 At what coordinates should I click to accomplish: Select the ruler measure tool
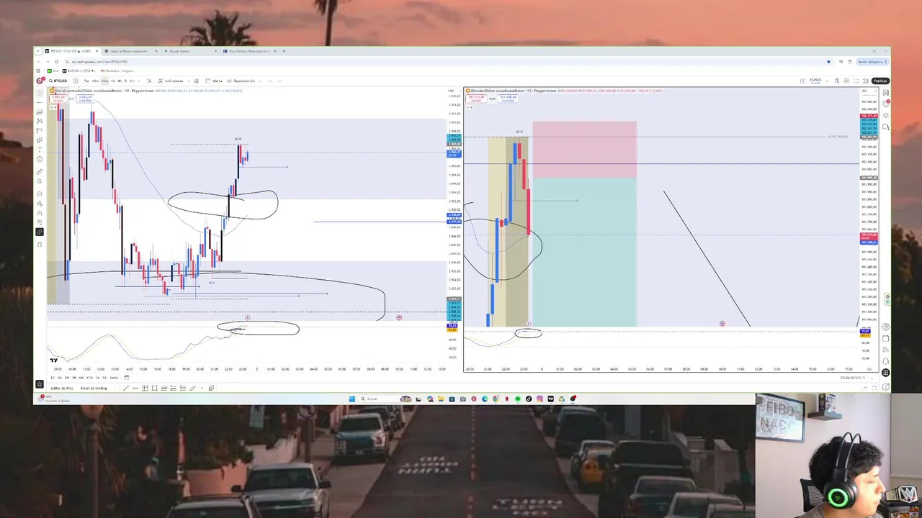(x=39, y=172)
